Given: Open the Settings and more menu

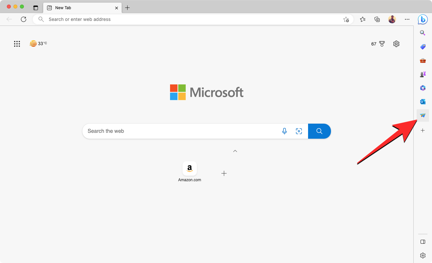Looking at the screenshot, I should point(407,19).
